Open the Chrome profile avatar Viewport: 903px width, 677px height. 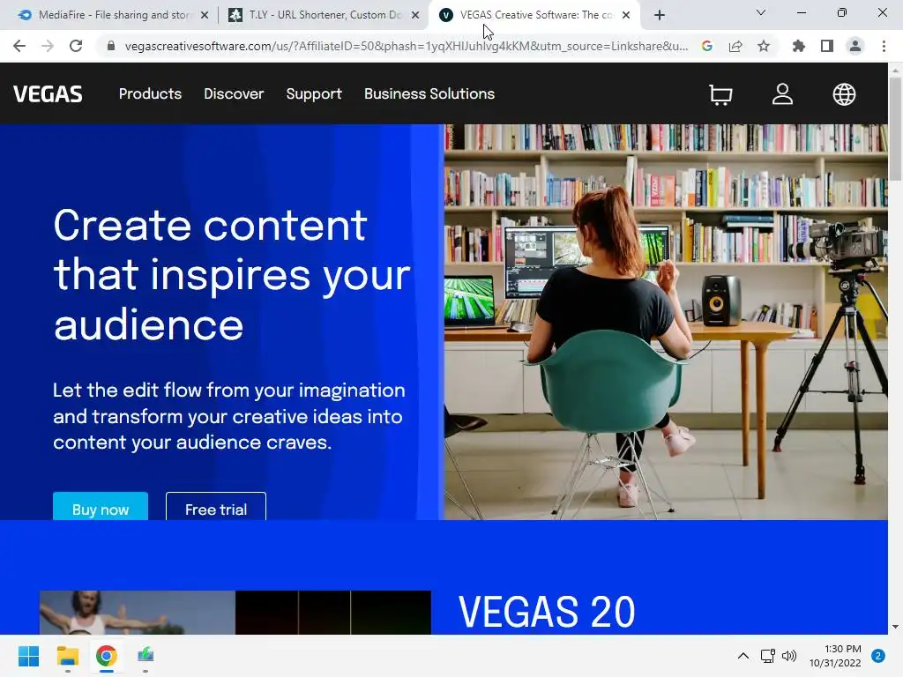[855, 46]
